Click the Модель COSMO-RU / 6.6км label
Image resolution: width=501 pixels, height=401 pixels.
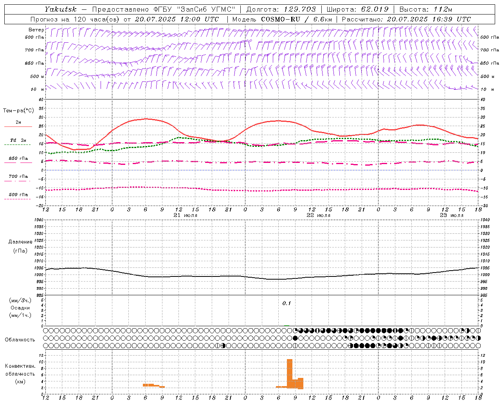(x=282, y=19)
